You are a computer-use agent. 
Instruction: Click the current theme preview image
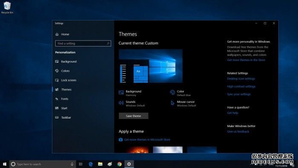[151, 66]
